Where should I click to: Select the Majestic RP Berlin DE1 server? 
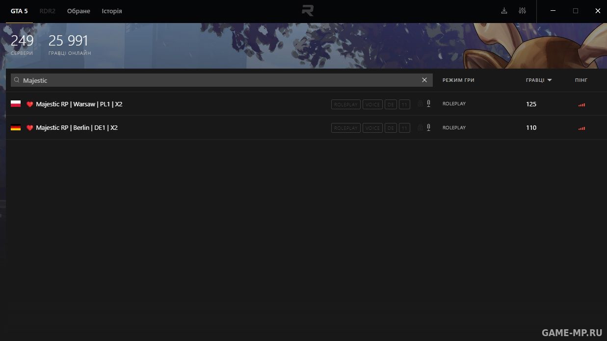(77, 128)
